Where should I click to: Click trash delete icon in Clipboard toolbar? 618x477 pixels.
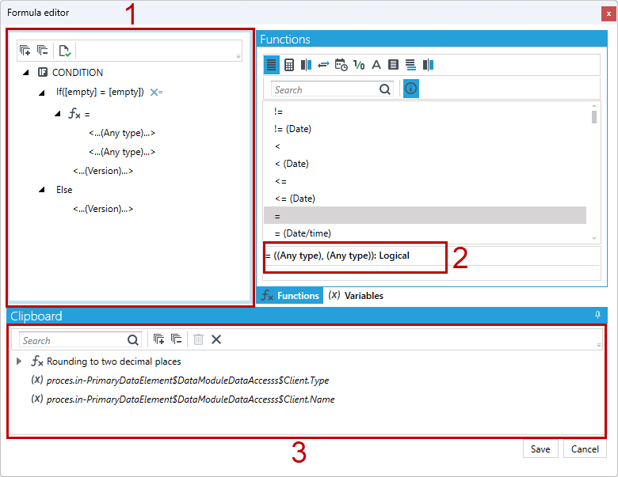click(198, 339)
